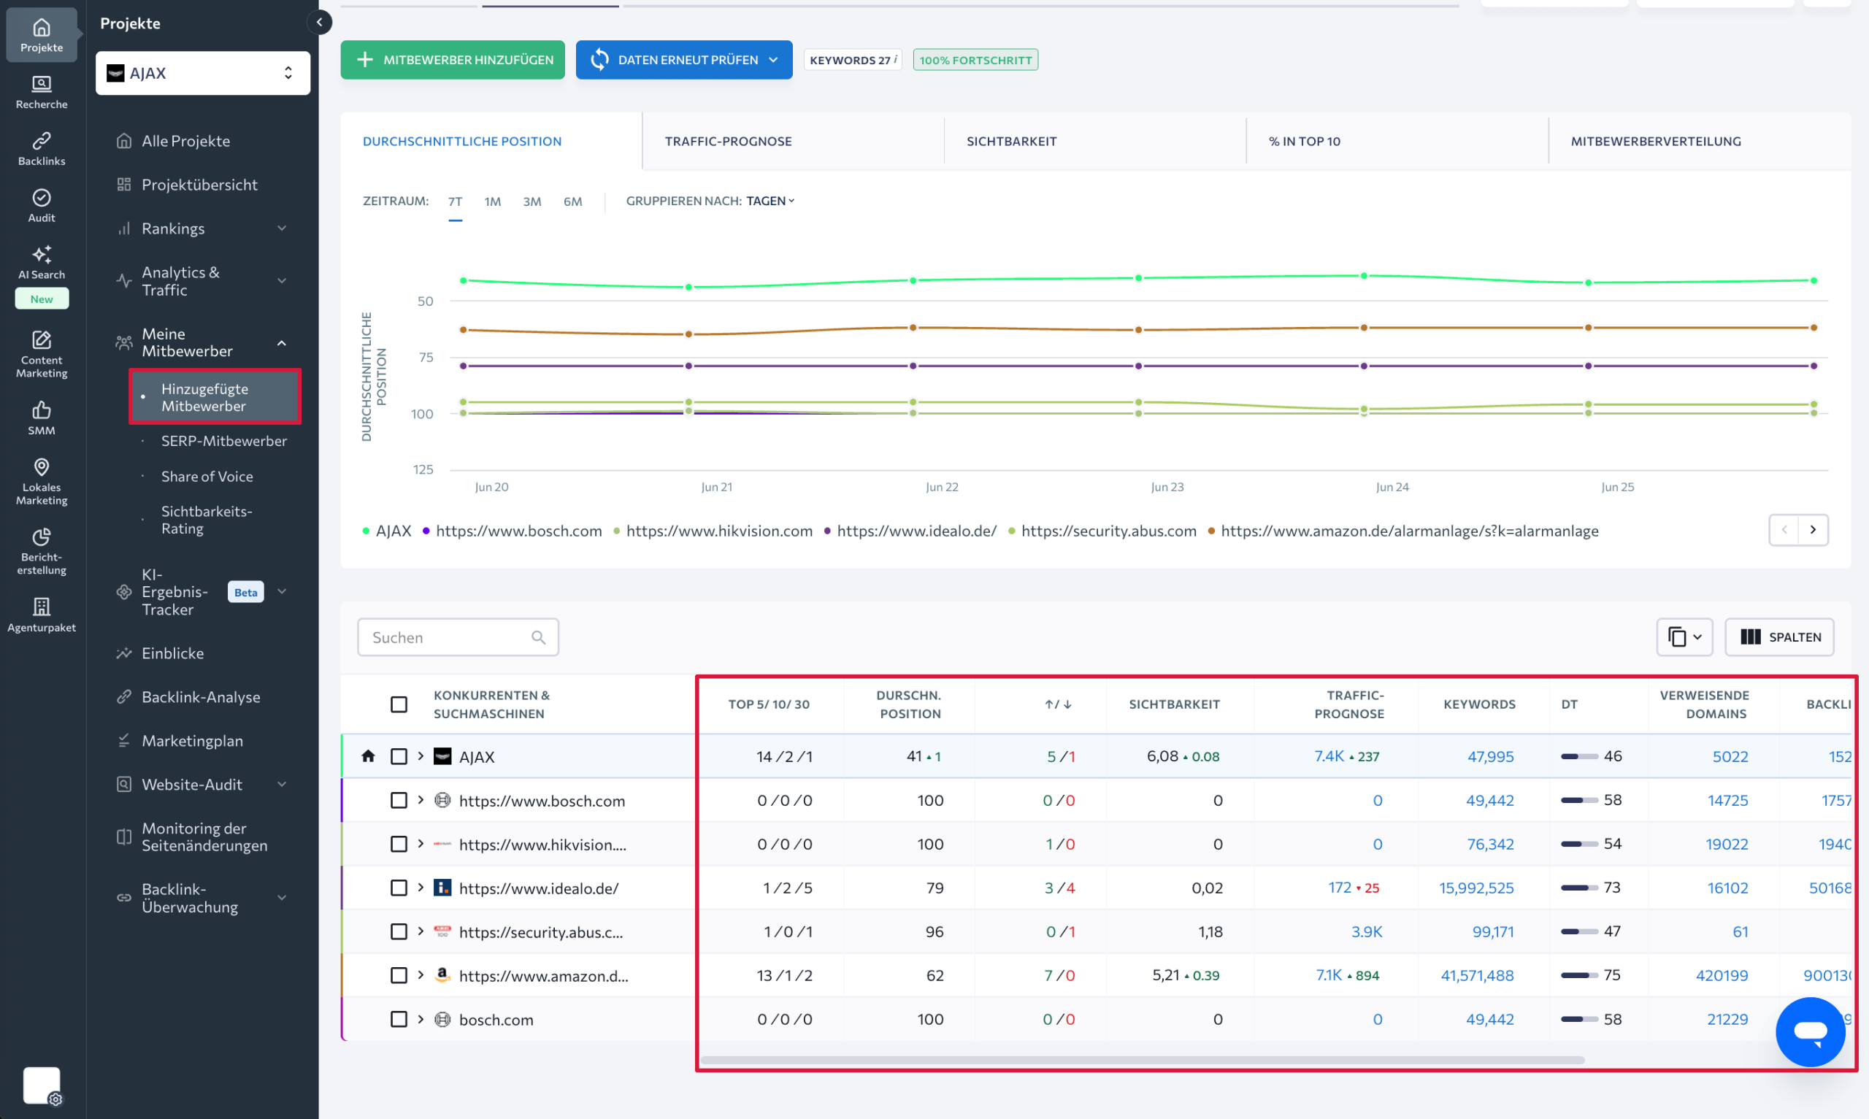
Task: Show previous chart legend page
Action: (x=1784, y=530)
